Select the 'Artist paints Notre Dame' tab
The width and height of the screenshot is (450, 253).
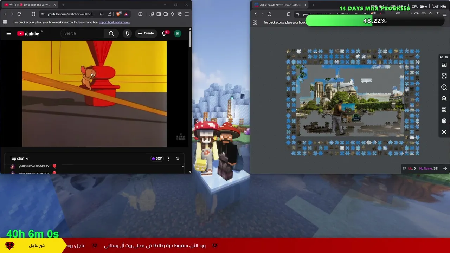tap(279, 5)
